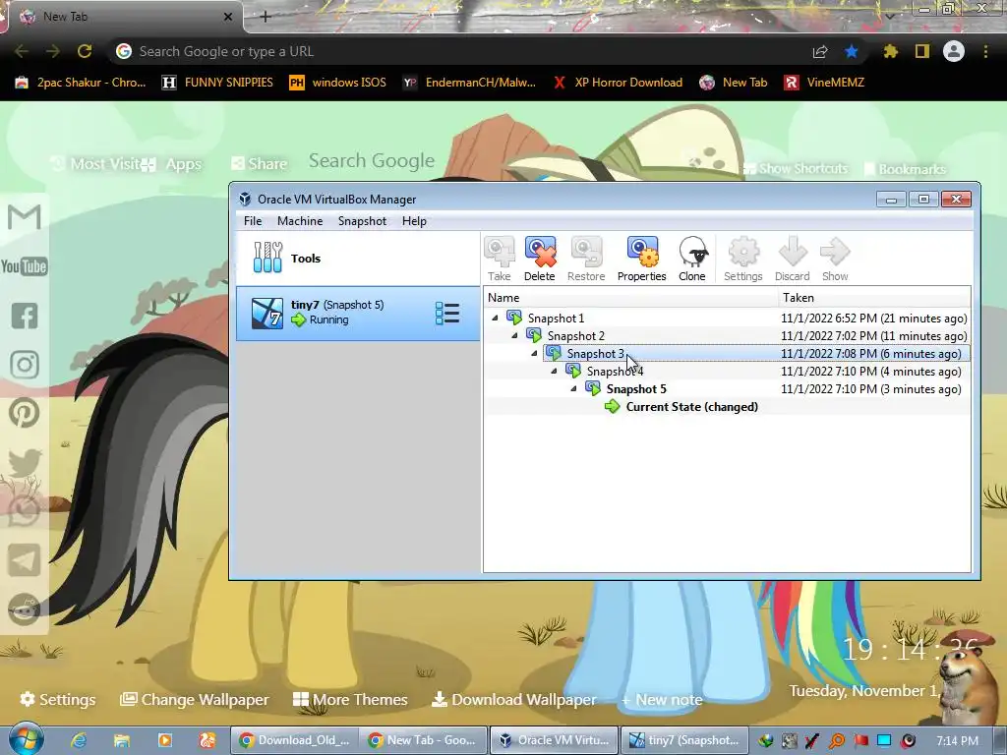This screenshot has height=755, width=1007.
Task: Open a new Chrome tab with plus
Action: [265, 17]
